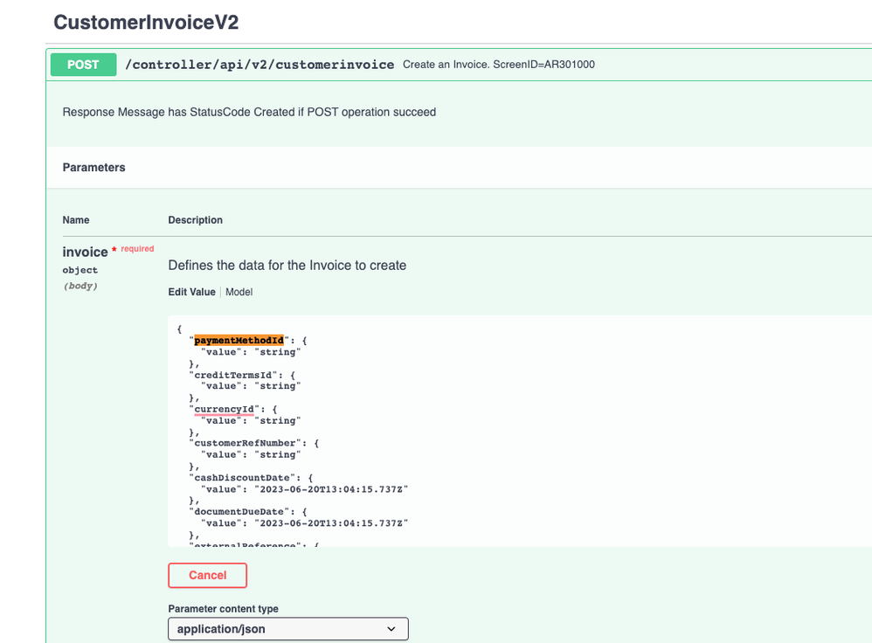The width and height of the screenshot is (872, 643).
Task: Switch to the Model tab
Action: [239, 292]
